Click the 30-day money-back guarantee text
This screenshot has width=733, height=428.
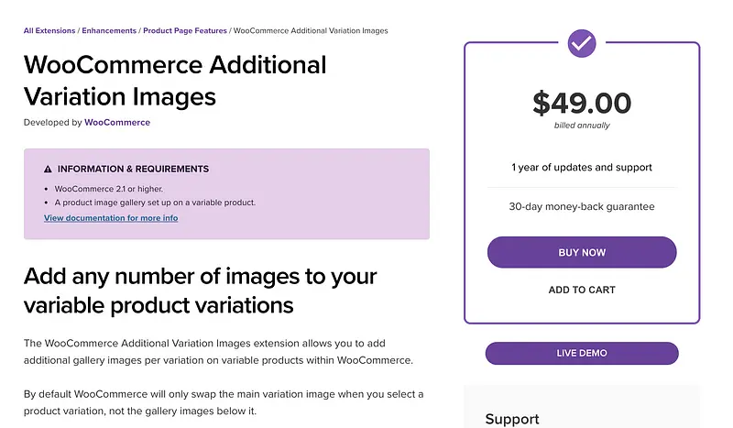point(582,206)
